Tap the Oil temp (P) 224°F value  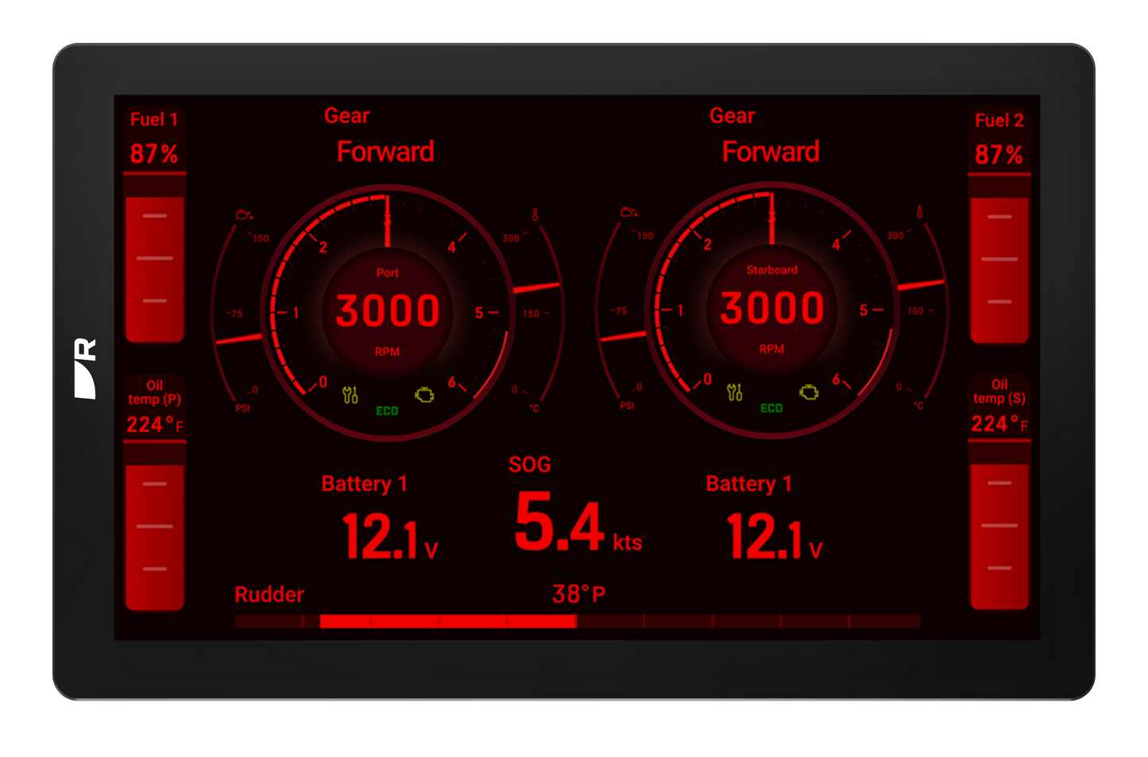click(155, 425)
